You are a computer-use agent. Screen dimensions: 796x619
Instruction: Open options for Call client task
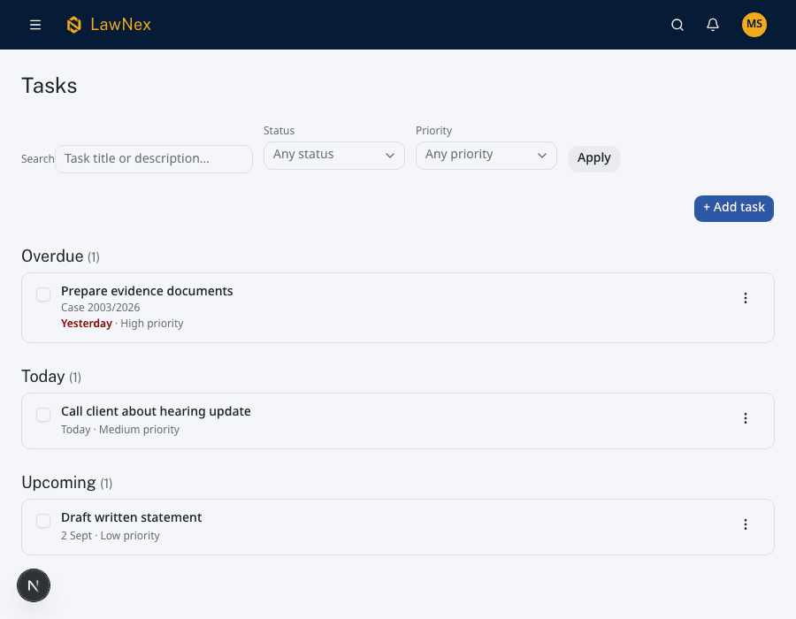[x=746, y=418]
